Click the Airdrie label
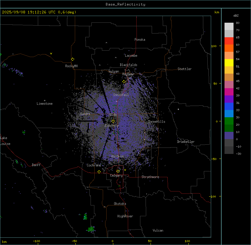 tap(117, 156)
